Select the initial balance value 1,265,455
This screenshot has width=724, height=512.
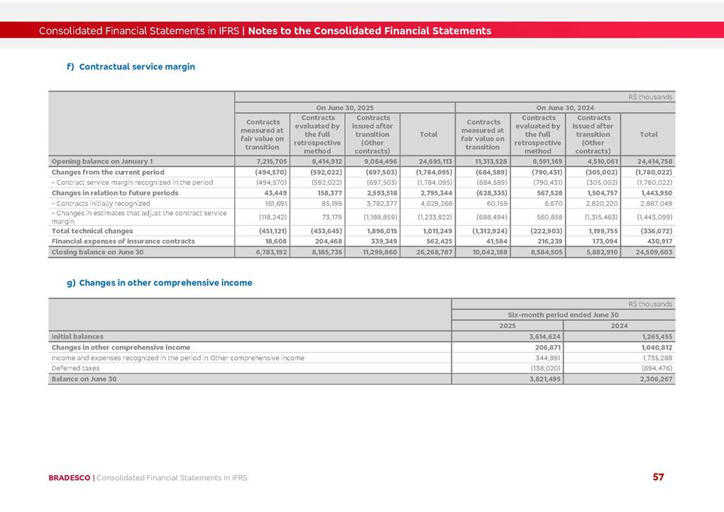pyautogui.click(x=654, y=336)
